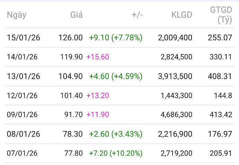Click the KLGD column header

tap(182, 15)
